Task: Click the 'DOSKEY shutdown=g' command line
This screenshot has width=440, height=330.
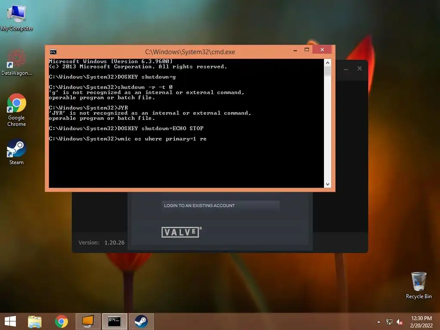Action: tap(112, 76)
